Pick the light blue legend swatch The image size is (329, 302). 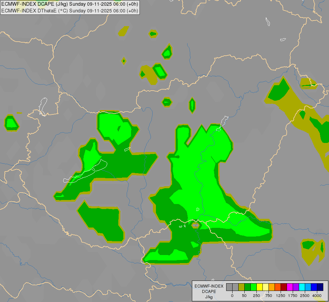pyautogui.click(x=308, y=287)
